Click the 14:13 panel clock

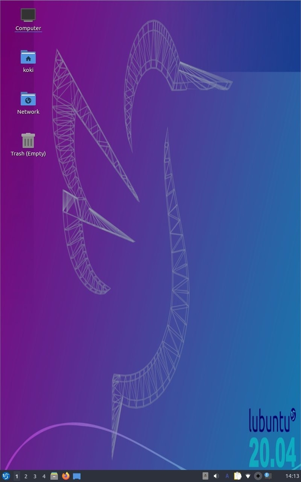click(x=293, y=476)
